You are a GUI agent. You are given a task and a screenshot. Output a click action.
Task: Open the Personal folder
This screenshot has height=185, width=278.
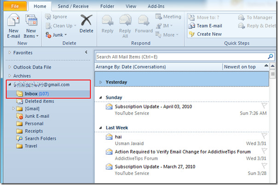tap(29, 124)
